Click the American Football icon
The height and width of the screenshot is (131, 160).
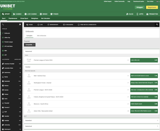tap(3, 64)
